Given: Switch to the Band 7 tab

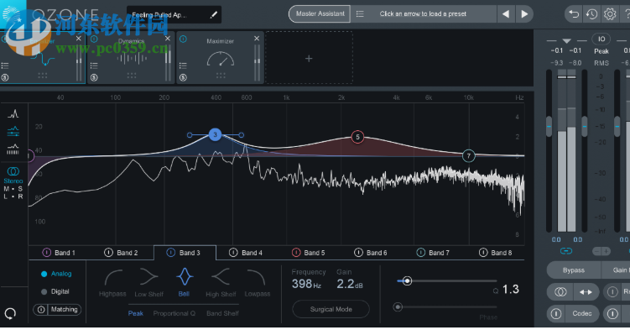Looking at the screenshot, I should 434,253.
